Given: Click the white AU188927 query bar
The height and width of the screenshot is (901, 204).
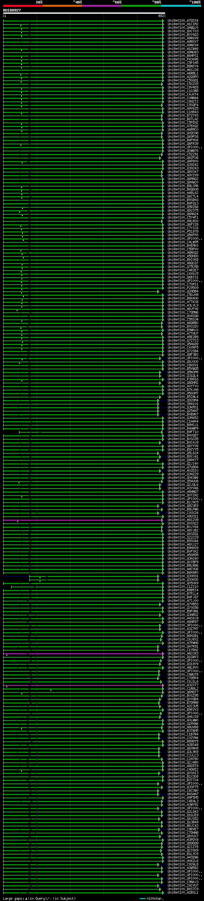Looking at the screenshot, I should (84, 13).
